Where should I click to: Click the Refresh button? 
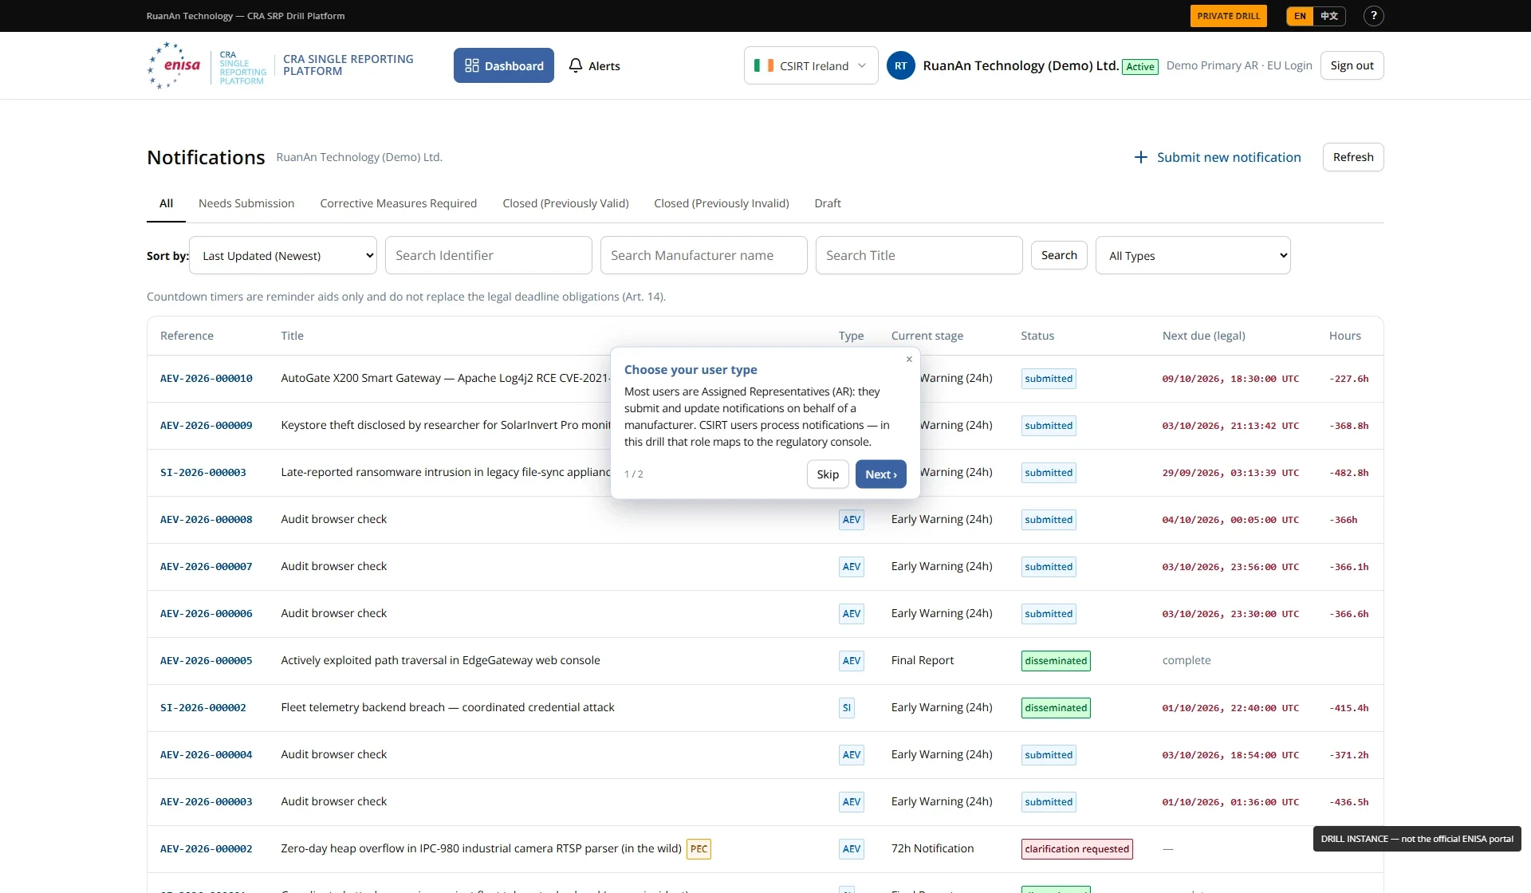[x=1353, y=157]
